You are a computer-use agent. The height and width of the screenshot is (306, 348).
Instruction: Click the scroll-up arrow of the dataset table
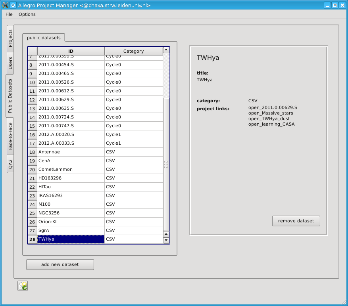click(166, 50)
